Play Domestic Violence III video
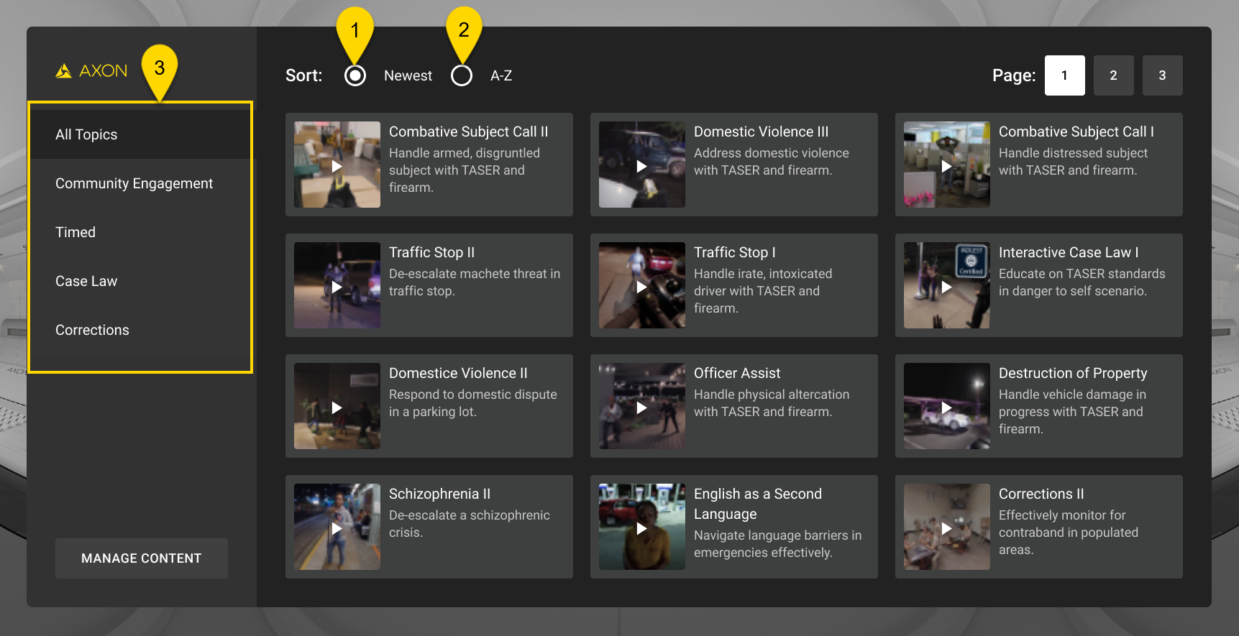This screenshot has height=636, width=1239. point(642,165)
